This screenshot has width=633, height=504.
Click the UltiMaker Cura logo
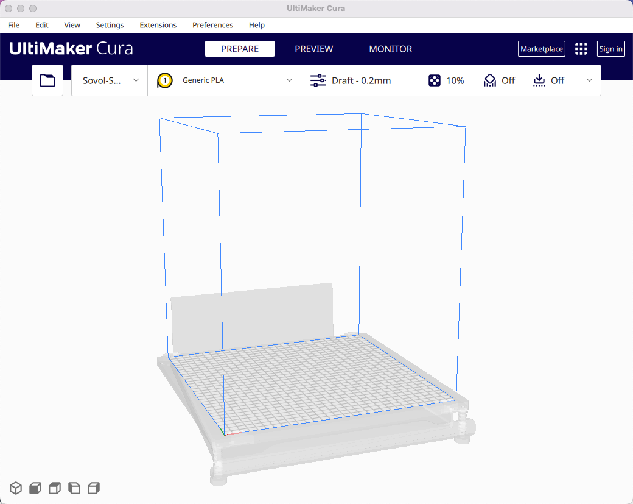pyautogui.click(x=71, y=49)
